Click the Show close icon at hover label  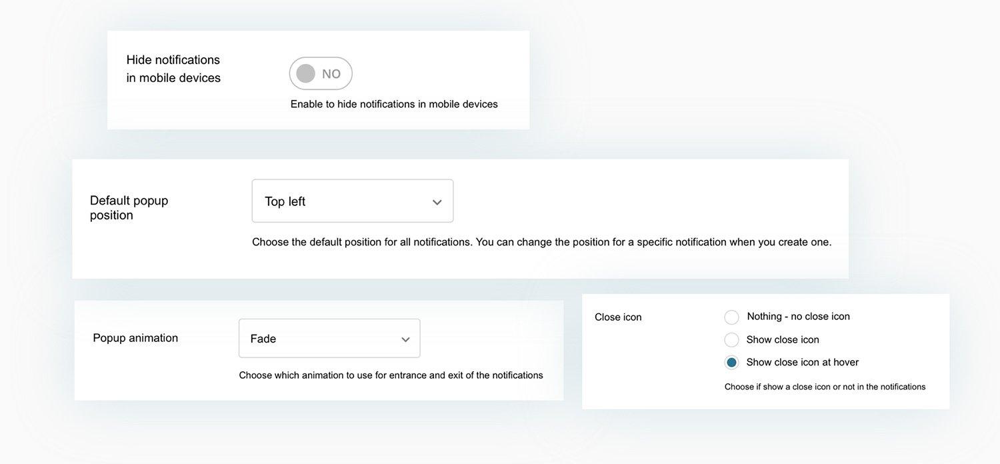pyautogui.click(x=803, y=362)
